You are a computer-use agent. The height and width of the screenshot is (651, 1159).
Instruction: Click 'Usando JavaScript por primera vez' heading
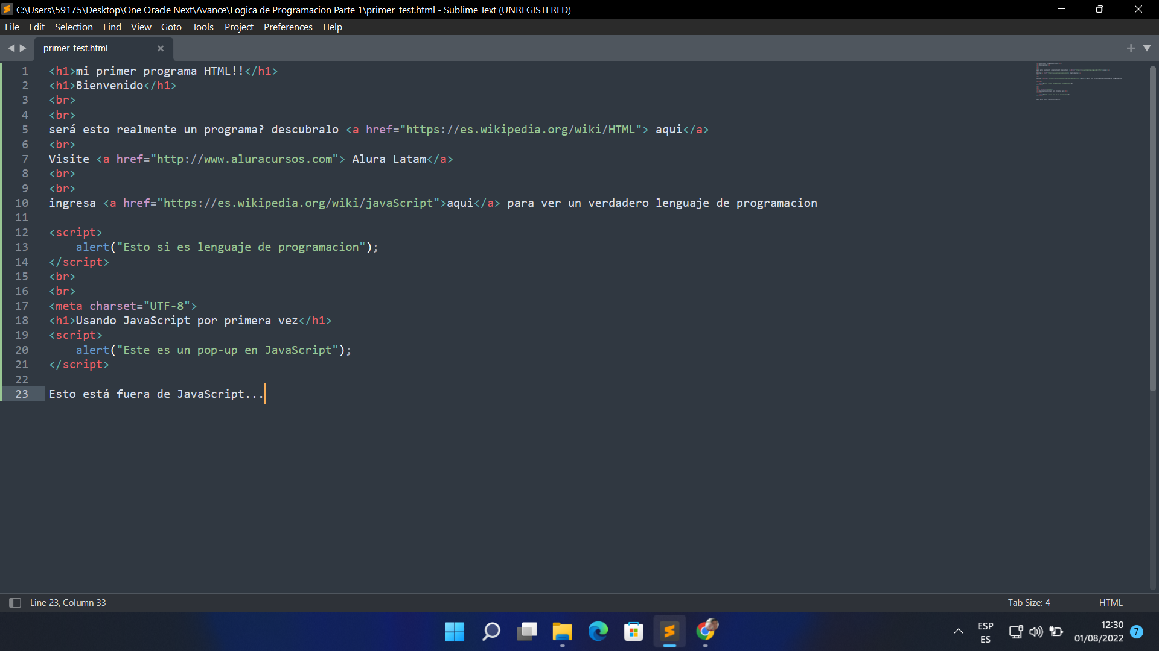tap(187, 321)
